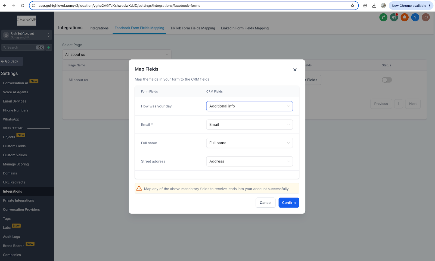Expand the Rish SubAccount switcher
Image resolution: width=435 pixels, height=261 pixels.
point(26,35)
